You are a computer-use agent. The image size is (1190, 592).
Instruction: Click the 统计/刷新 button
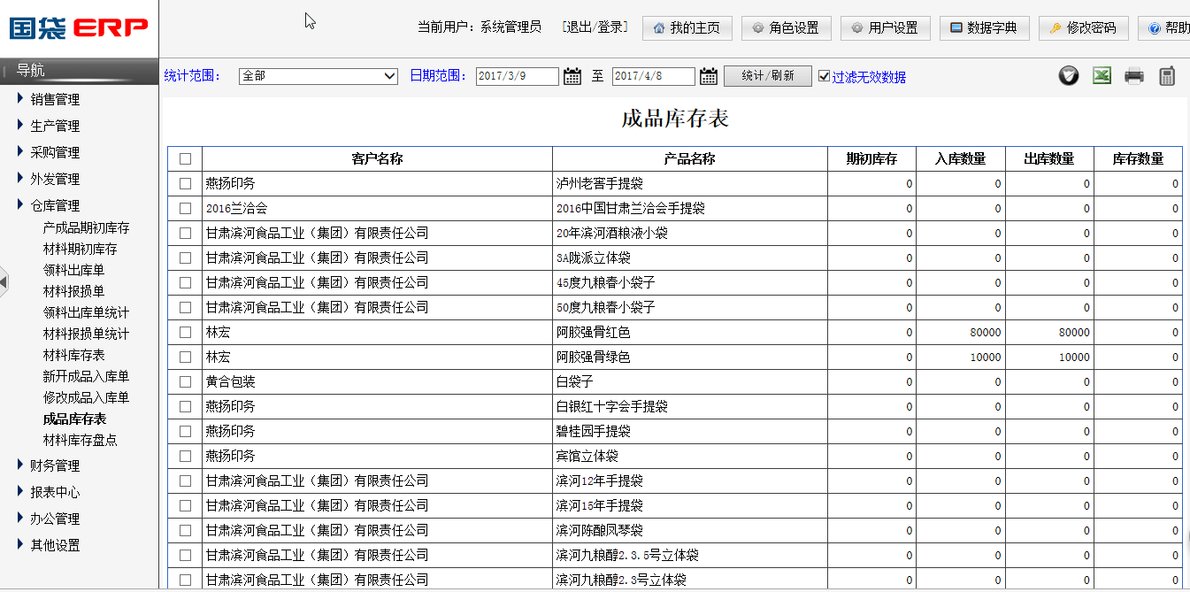pyautogui.click(x=767, y=76)
